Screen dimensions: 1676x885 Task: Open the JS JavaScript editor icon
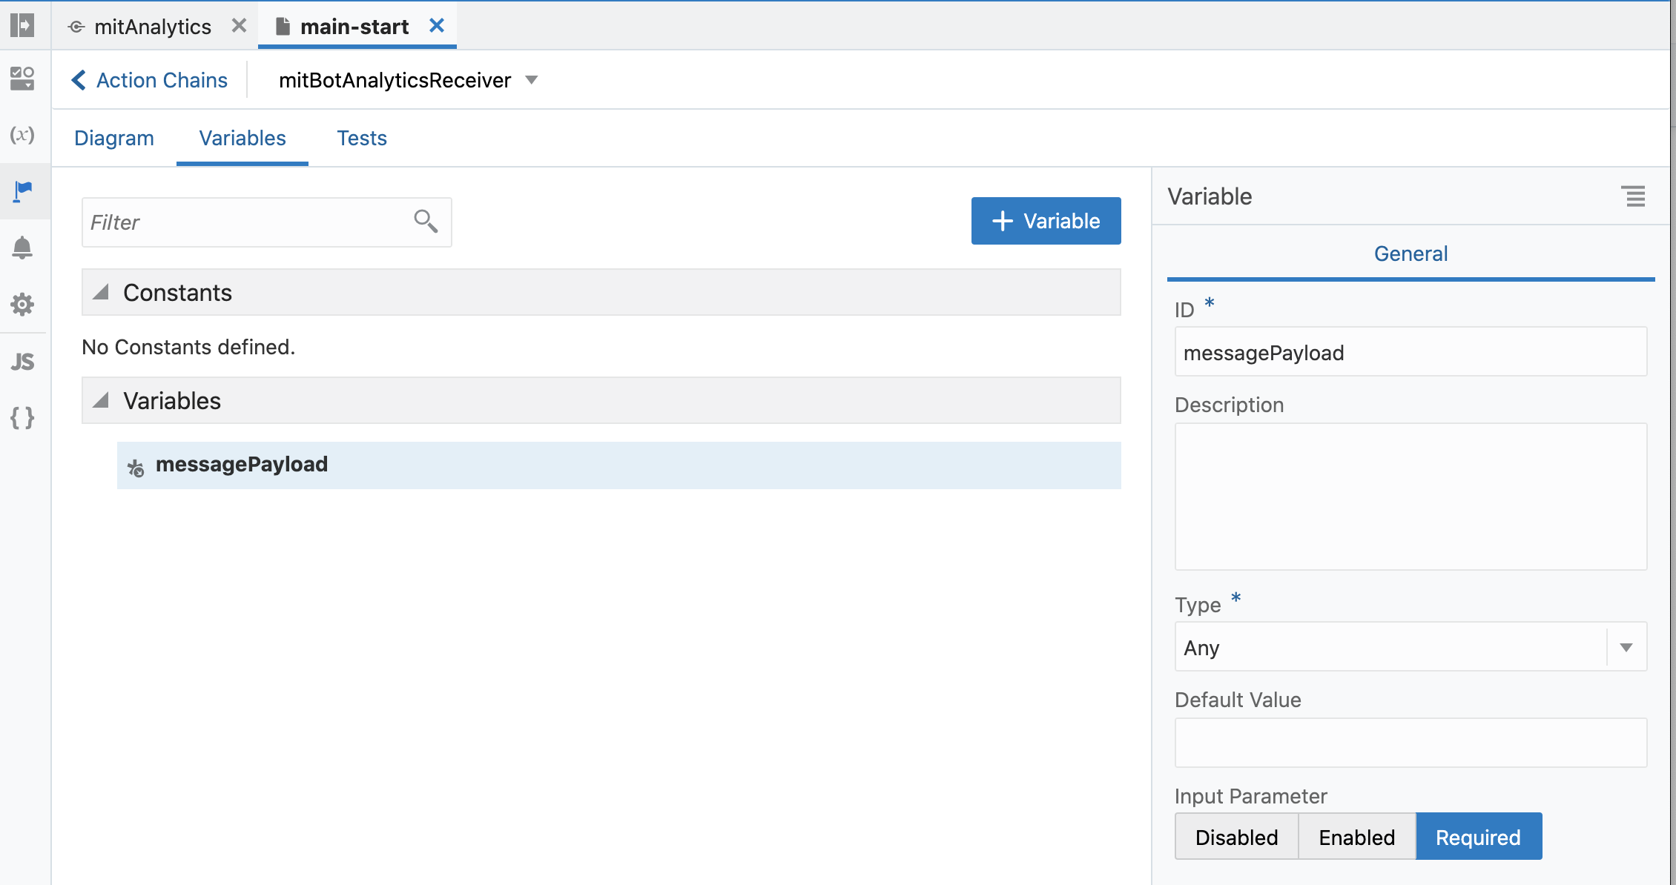[x=22, y=362]
